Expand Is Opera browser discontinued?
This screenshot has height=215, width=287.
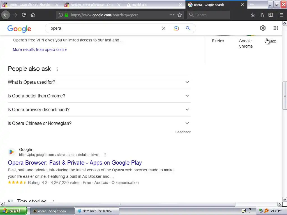pos(99,109)
